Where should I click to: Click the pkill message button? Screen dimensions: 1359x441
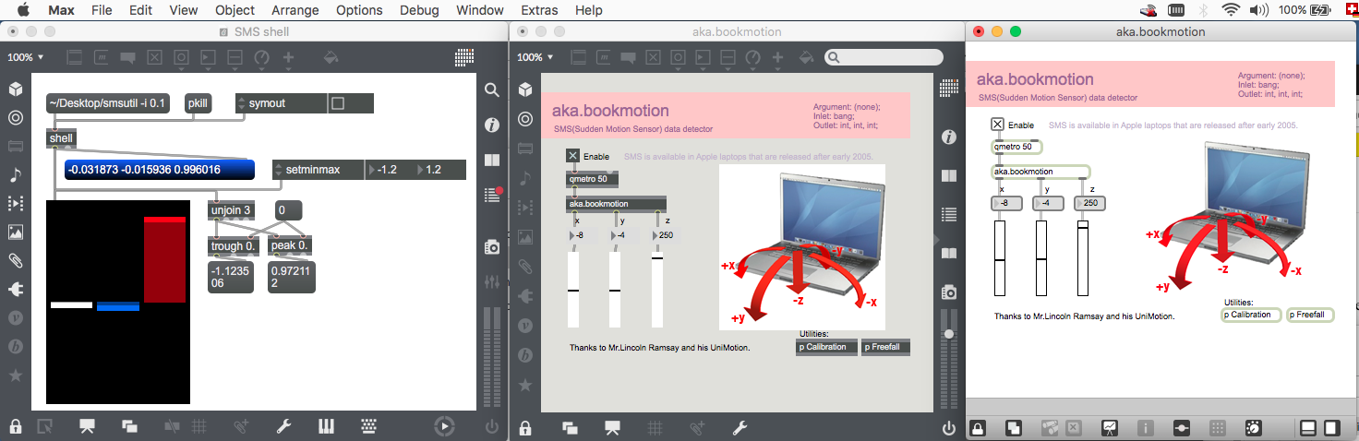(198, 103)
